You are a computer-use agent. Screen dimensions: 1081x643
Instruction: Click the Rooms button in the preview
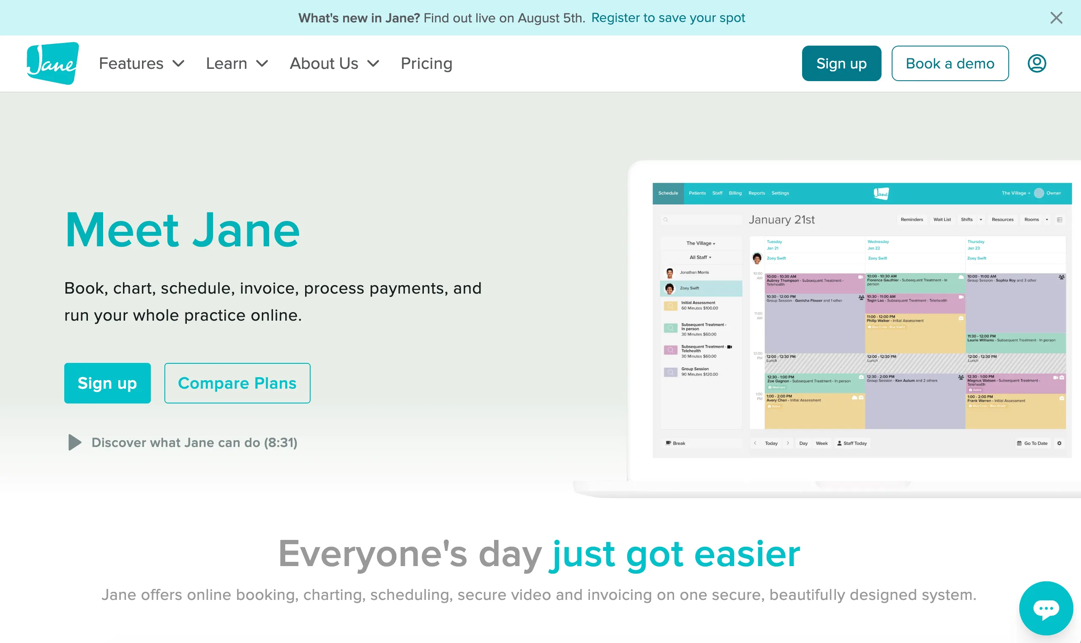pos(1032,220)
